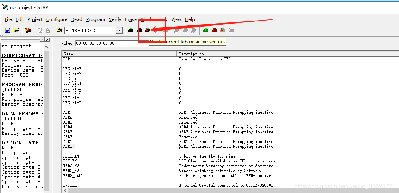Click 'no project' text in left panel
This screenshot has width=399, height=193.
coord(16,46)
